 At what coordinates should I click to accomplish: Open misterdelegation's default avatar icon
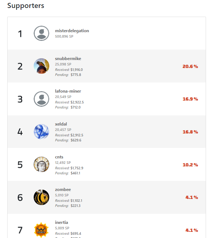(x=41, y=33)
